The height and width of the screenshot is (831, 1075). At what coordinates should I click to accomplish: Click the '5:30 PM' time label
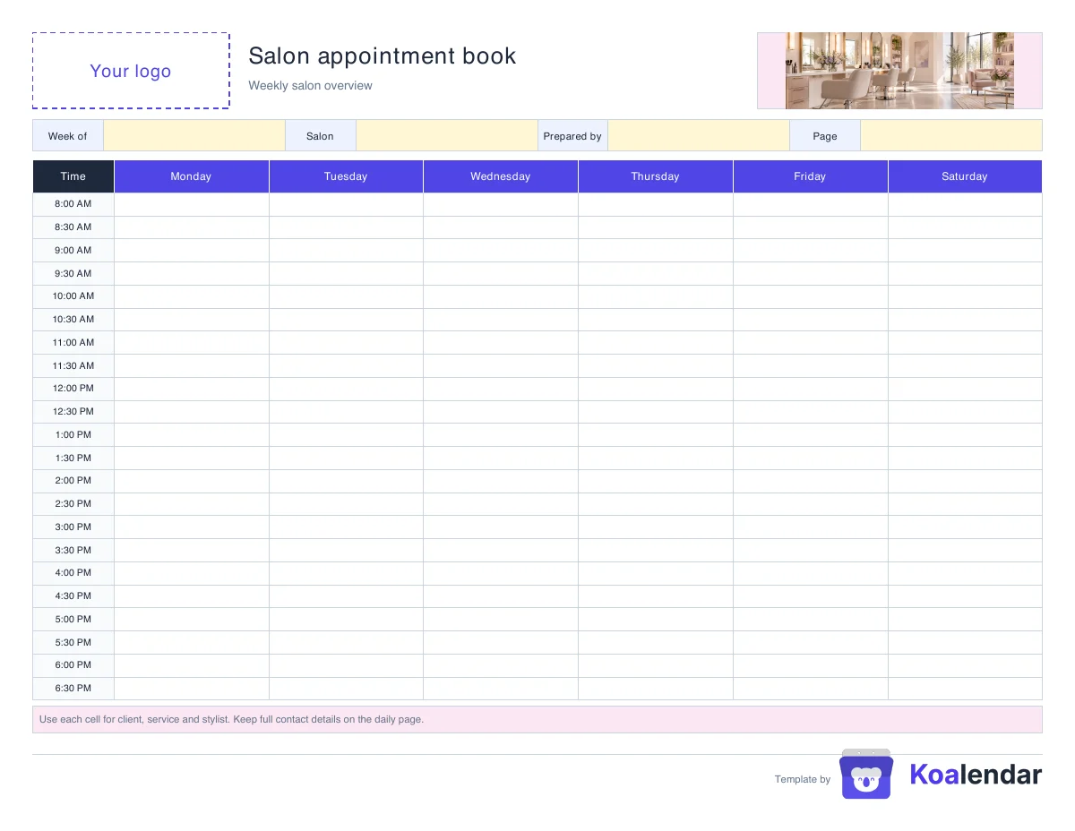(x=73, y=643)
